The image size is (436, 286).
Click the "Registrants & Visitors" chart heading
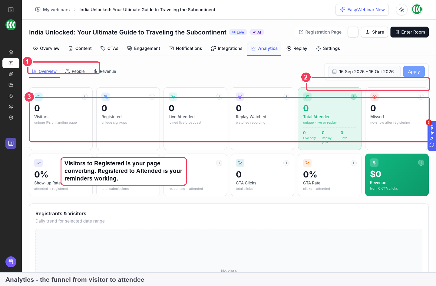pyautogui.click(x=61, y=213)
